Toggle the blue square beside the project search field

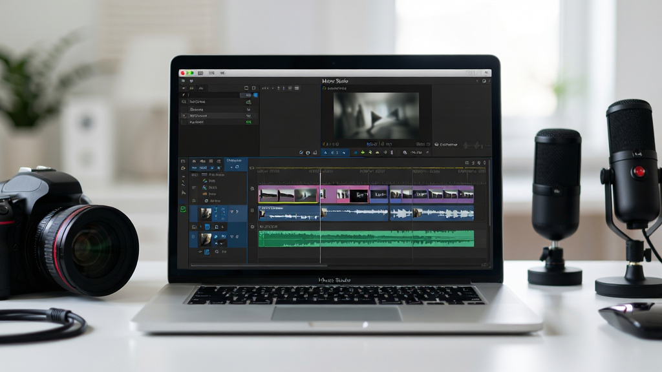[x=255, y=96]
